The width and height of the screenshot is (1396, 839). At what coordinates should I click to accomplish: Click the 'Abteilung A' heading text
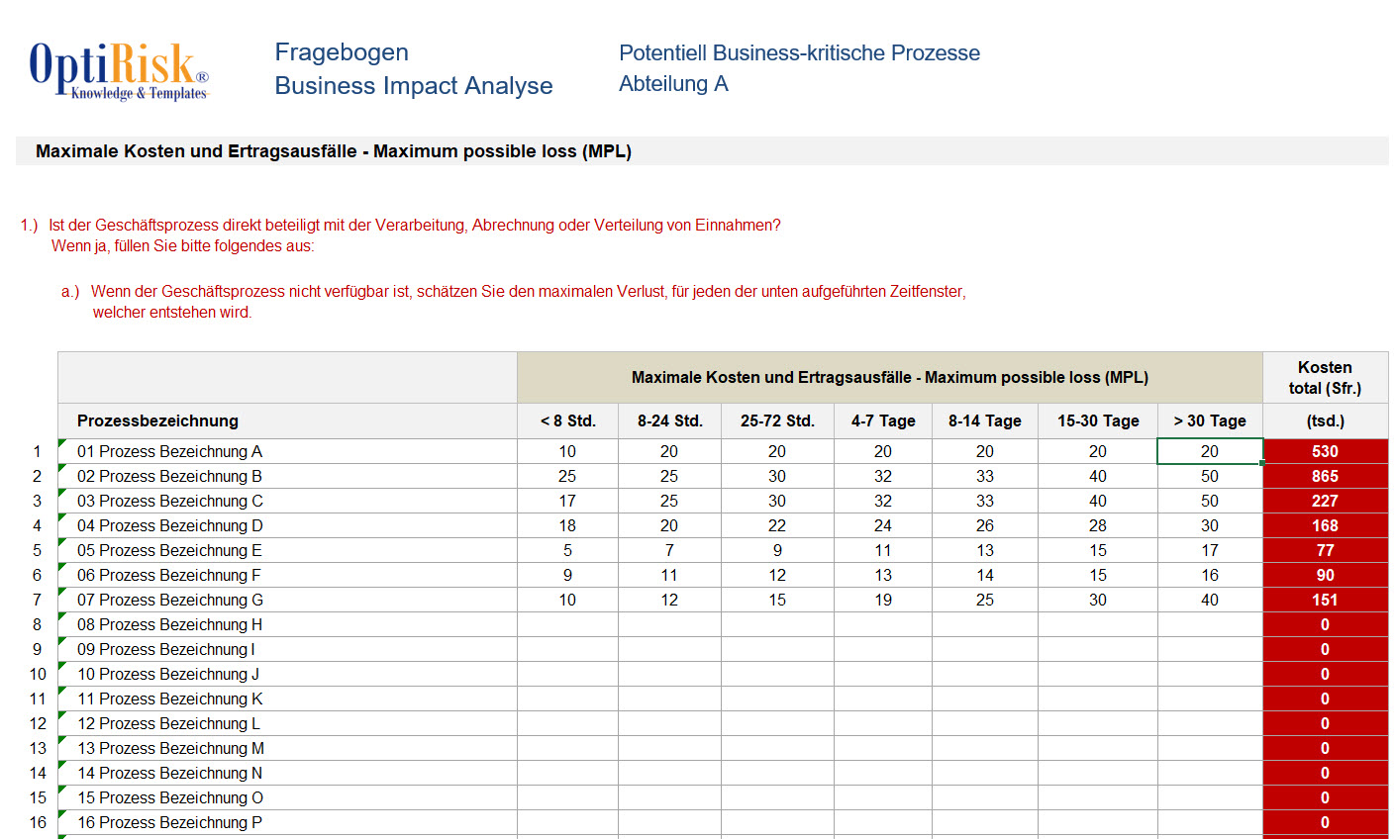(673, 84)
